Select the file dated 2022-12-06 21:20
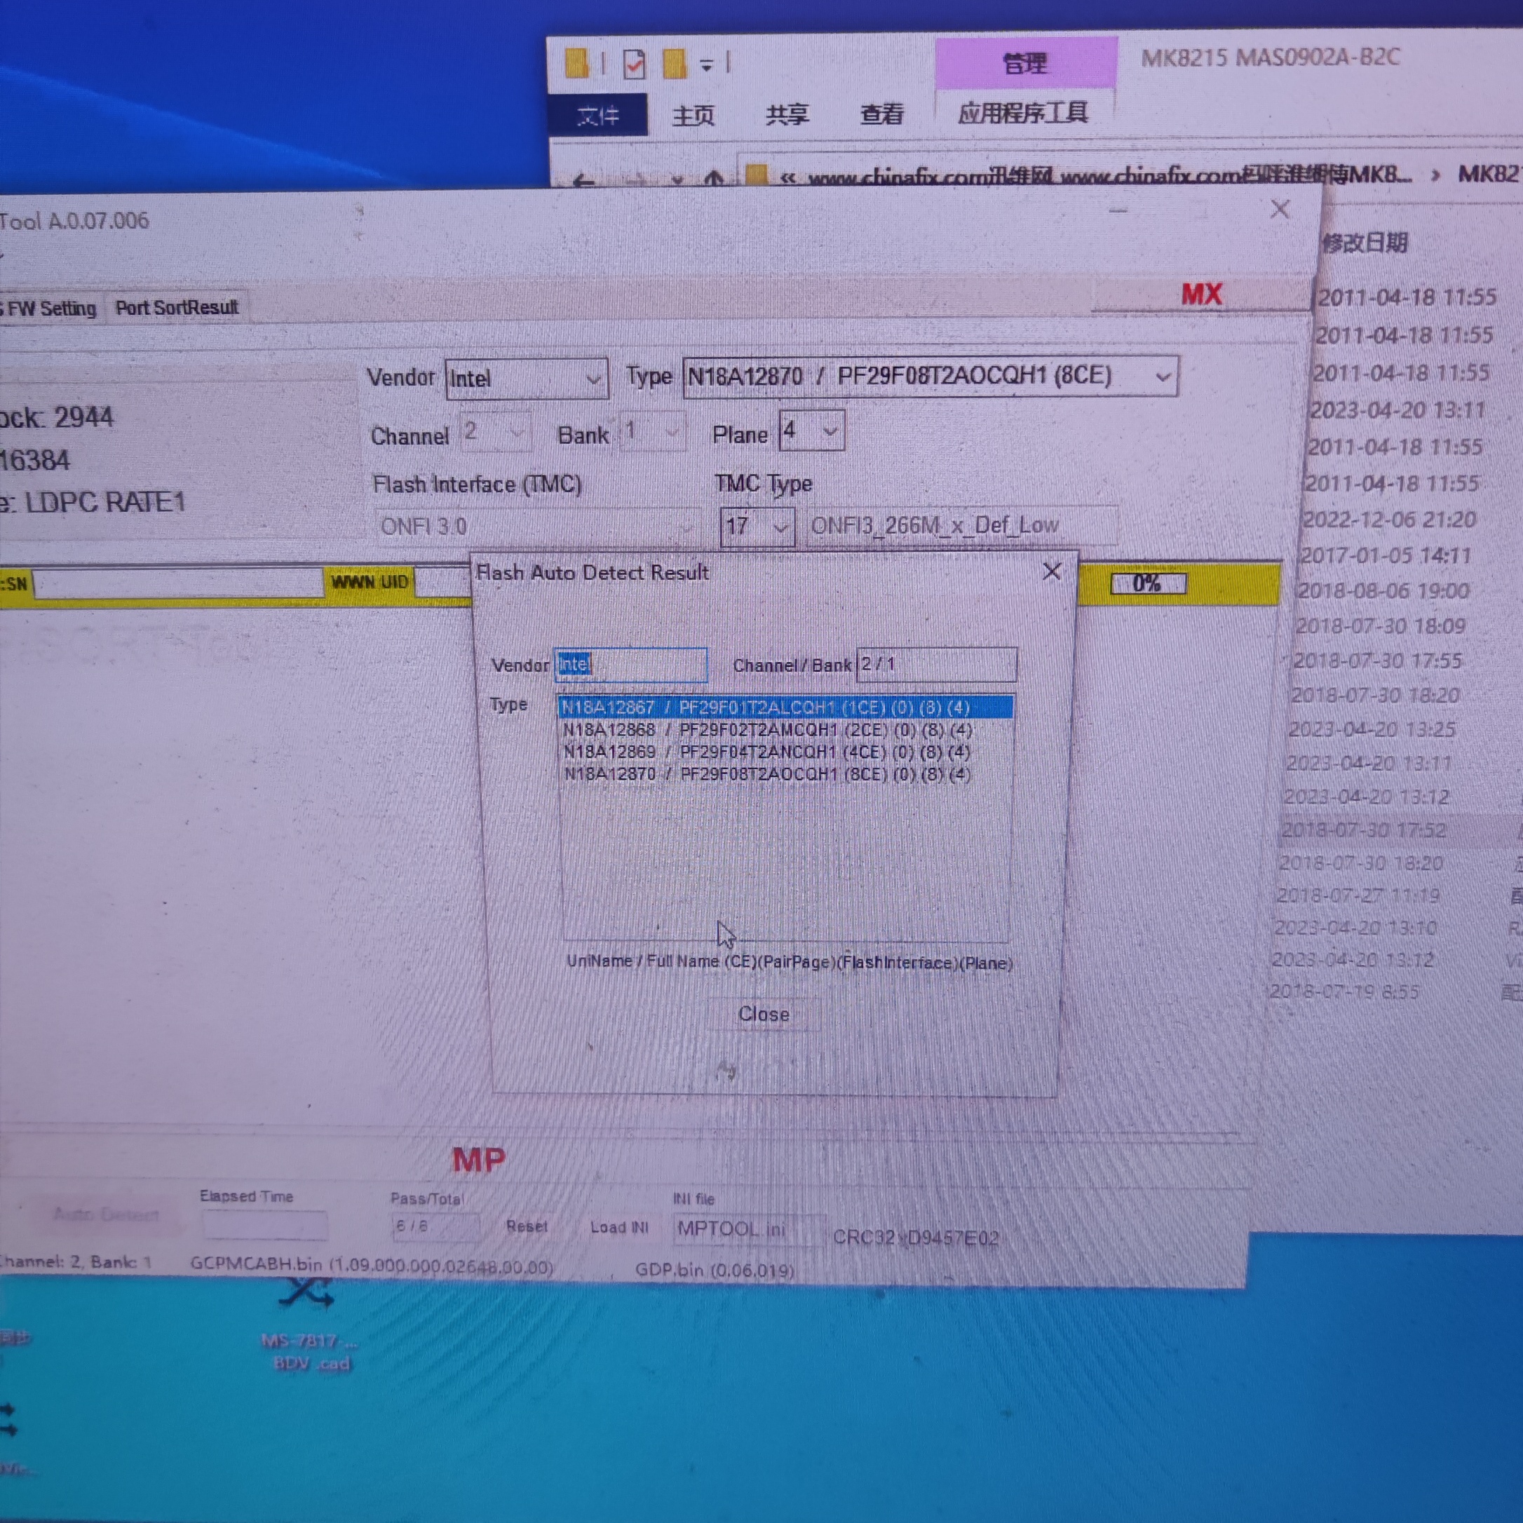Viewport: 1523px width, 1523px height. (x=1388, y=520)
